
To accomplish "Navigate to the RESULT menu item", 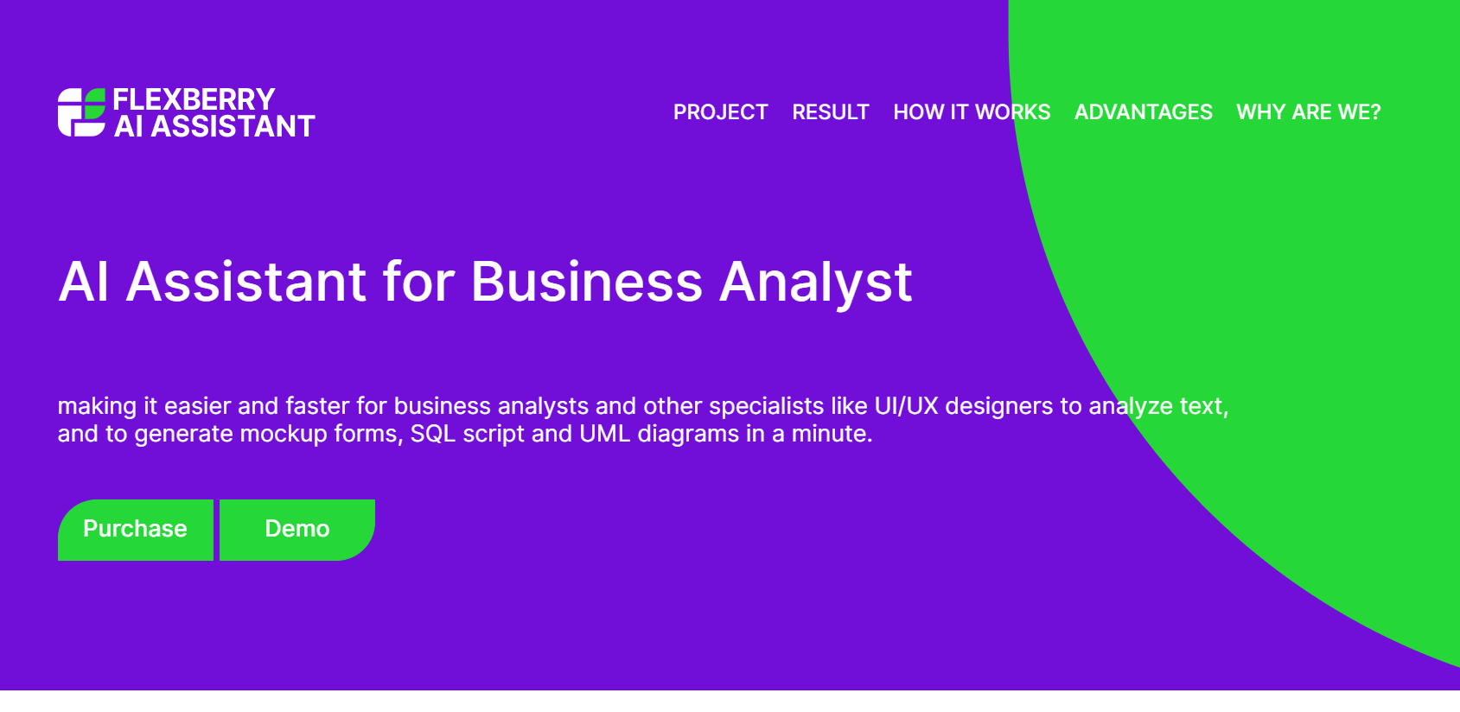I will (x=830, y=112).
